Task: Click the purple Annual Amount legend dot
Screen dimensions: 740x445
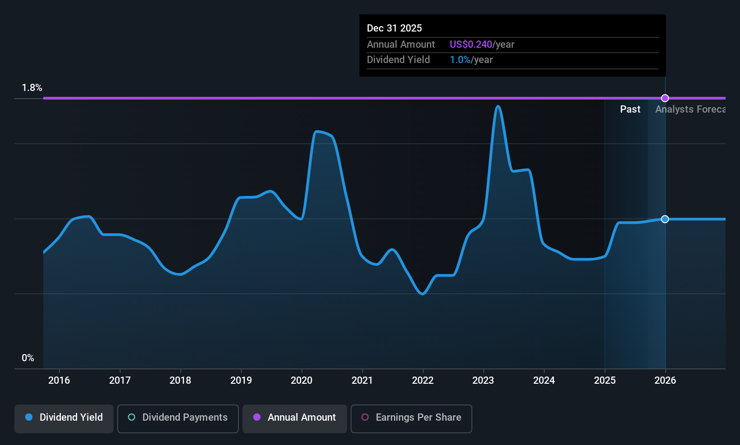Action: pyautogui.click(x=257, y=417)
